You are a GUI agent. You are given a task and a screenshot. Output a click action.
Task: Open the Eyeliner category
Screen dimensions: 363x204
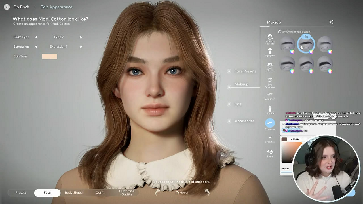[x=270, y=96]
